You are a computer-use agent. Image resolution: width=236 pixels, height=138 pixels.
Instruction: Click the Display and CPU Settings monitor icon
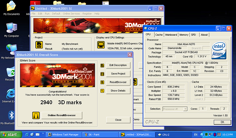[x=101, y=45]
